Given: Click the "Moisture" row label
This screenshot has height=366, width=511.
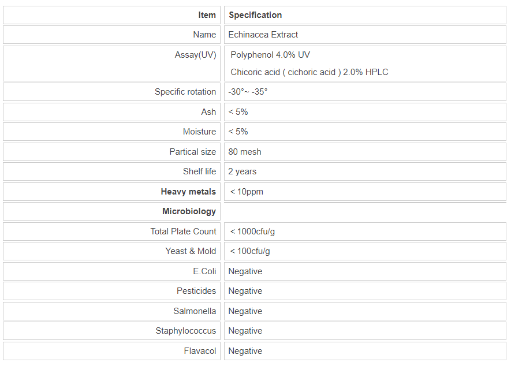Looking at the screenshot, I should tap(199, 132).
